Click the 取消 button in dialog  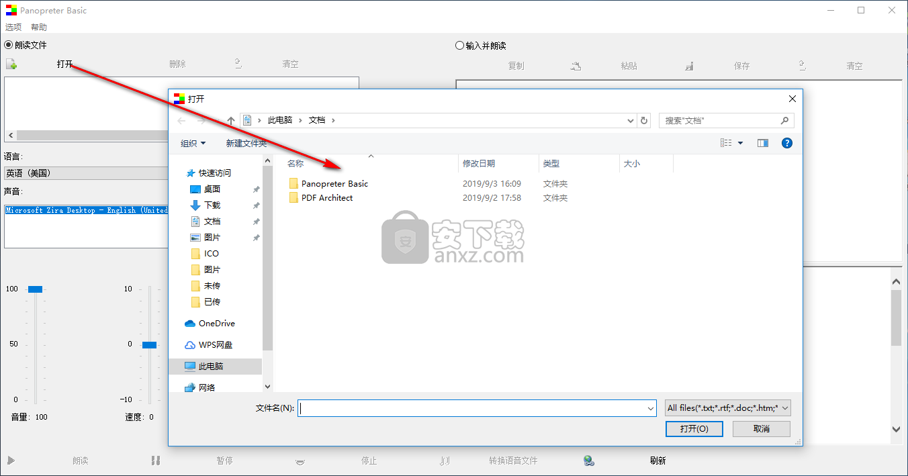coord(762,428)
